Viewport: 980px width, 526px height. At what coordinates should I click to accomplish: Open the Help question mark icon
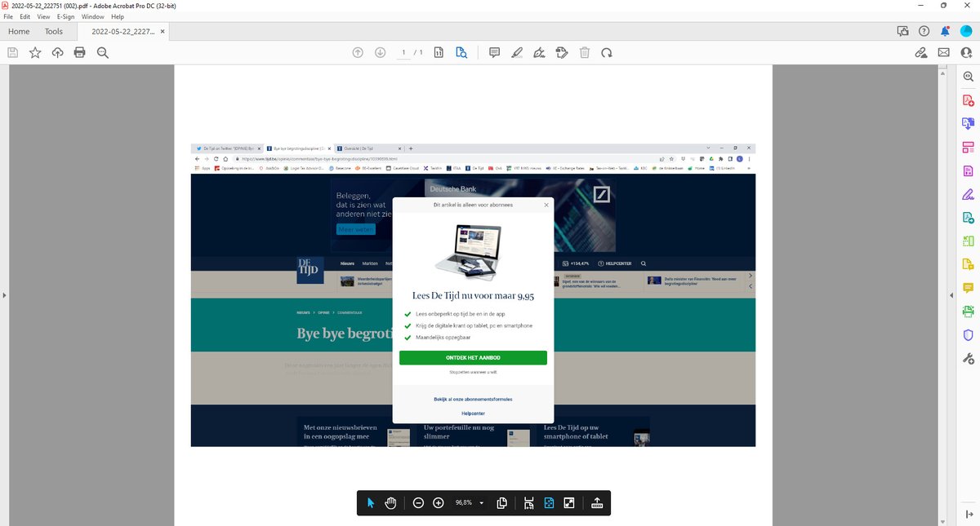click(924, 31)
